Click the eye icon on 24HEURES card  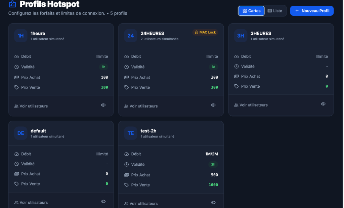[x=213, y=105]
